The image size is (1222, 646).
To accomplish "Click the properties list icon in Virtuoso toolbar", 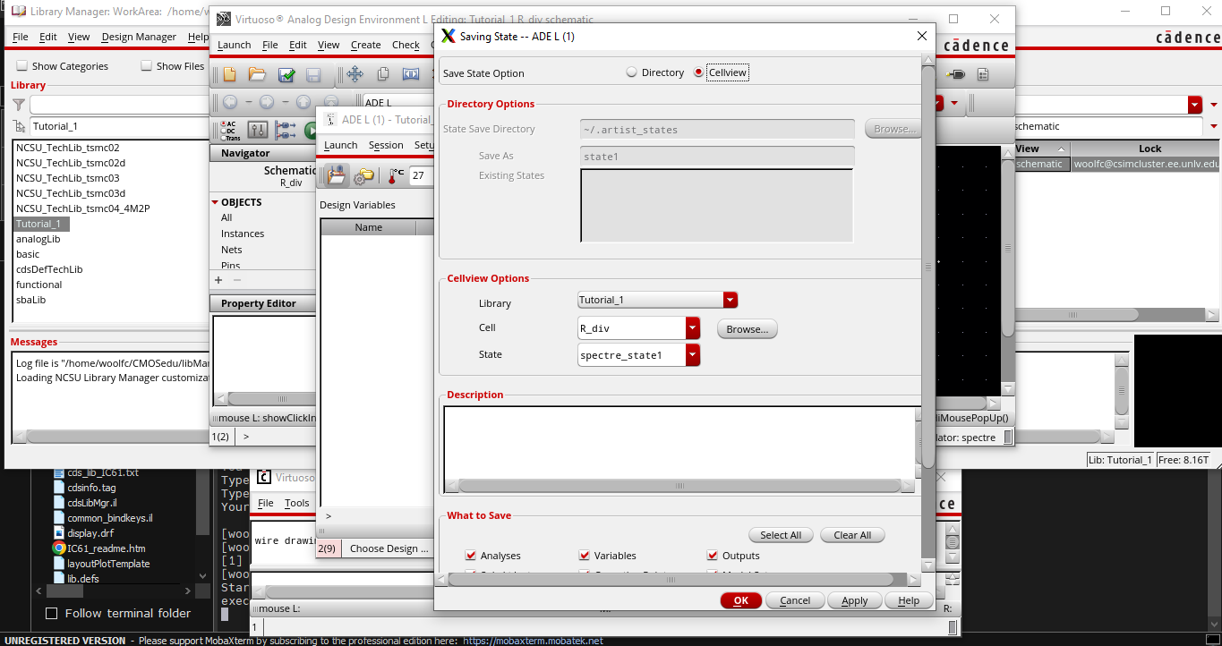I will (x=983, y=75).
